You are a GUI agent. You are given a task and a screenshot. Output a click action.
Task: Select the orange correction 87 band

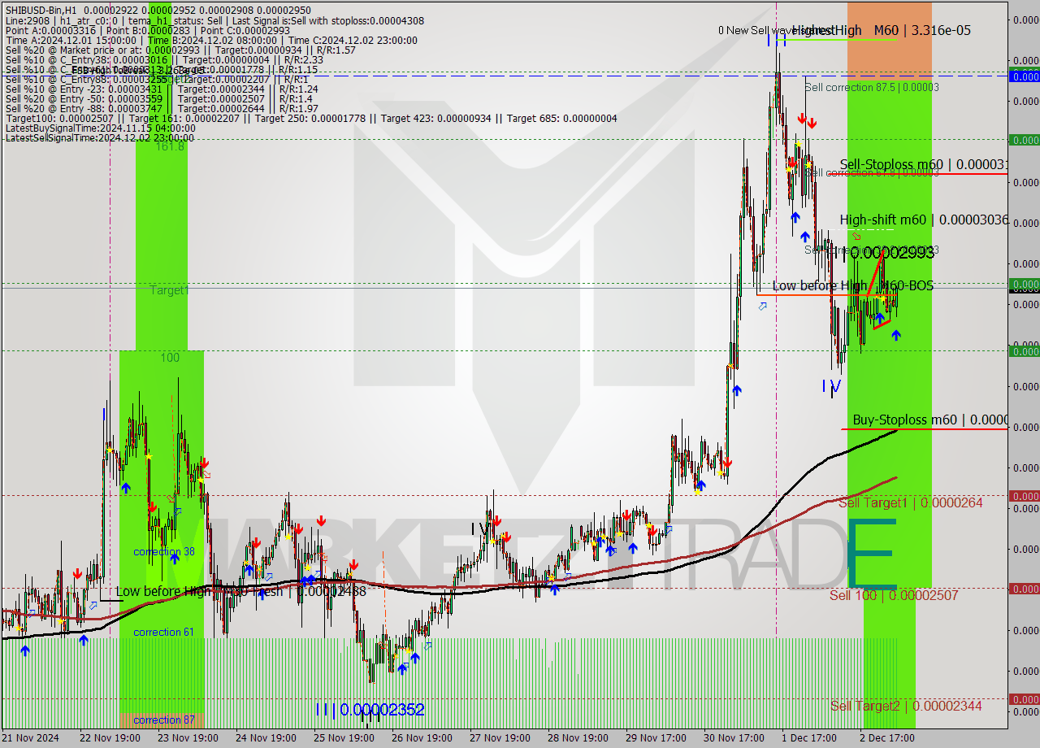coord(162,720)
